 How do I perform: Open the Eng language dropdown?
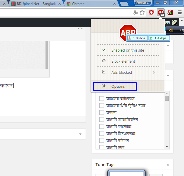pyautogui.click(x=182, y=30)
